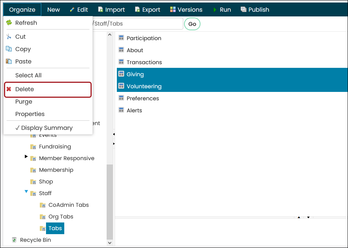The height and width of the screenshot is (248, 348).
Task: Open the Recycle Bin in tree
Action: point(35,240)
